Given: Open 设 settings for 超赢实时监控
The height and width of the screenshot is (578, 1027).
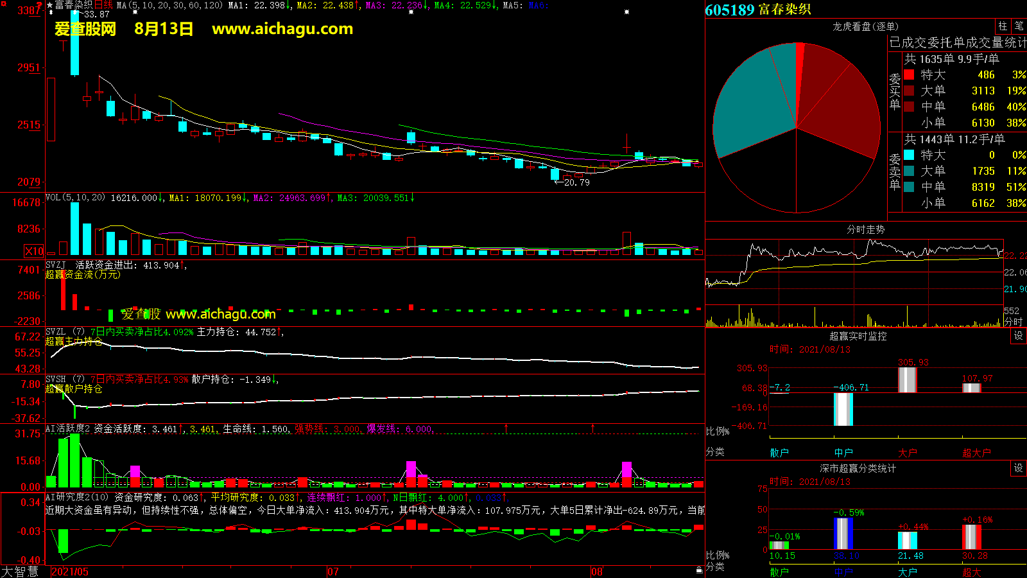Looking at the screenshot, I should tap(1018, 336).
